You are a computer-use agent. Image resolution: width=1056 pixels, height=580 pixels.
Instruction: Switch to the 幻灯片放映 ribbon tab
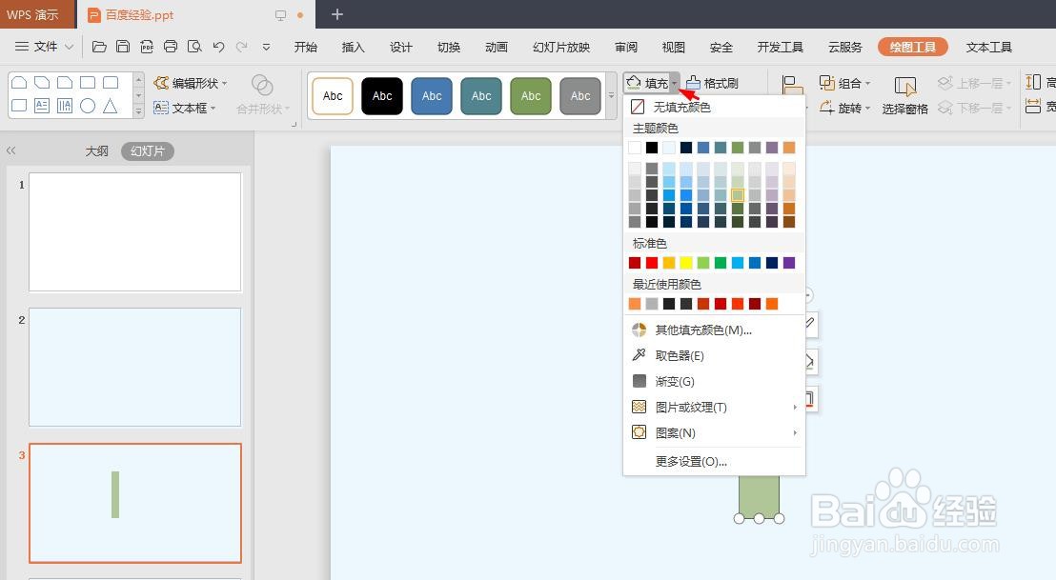coord(561,47)
